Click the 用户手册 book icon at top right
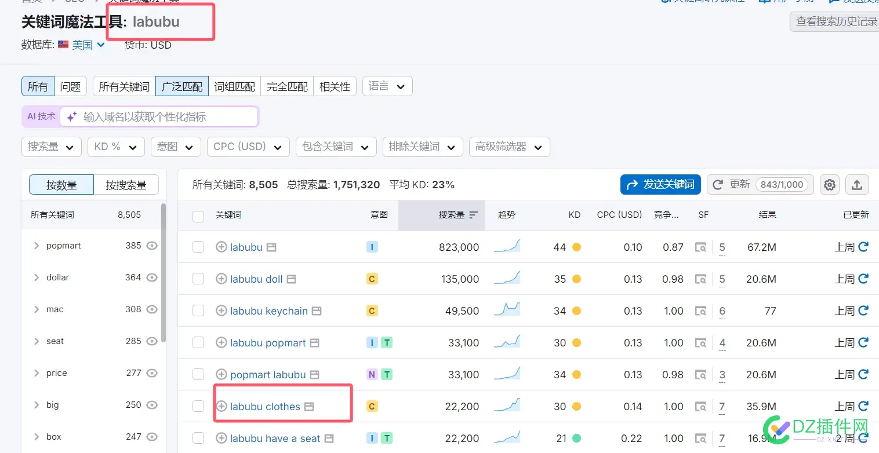 tap(764, 1)
